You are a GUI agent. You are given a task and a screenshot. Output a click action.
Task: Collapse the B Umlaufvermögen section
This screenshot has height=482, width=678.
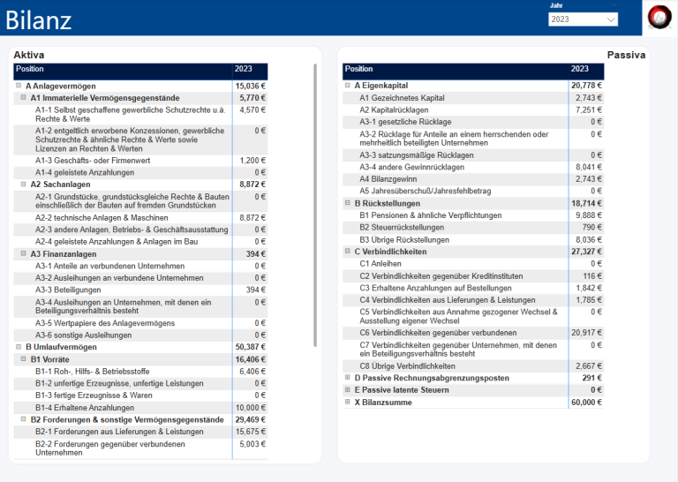pyautogui.click(x=19, y=348)
